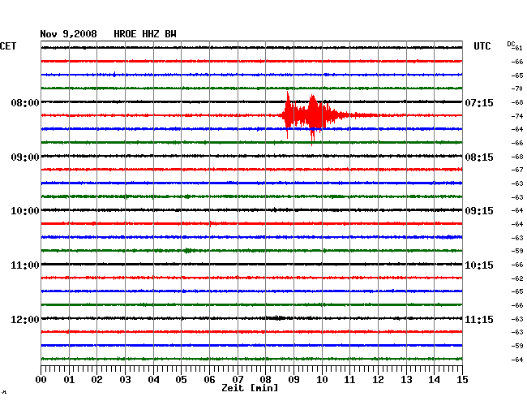527x401 pixels.
Task: Click the '09:15' UTC time label
Action: (479, 211)
